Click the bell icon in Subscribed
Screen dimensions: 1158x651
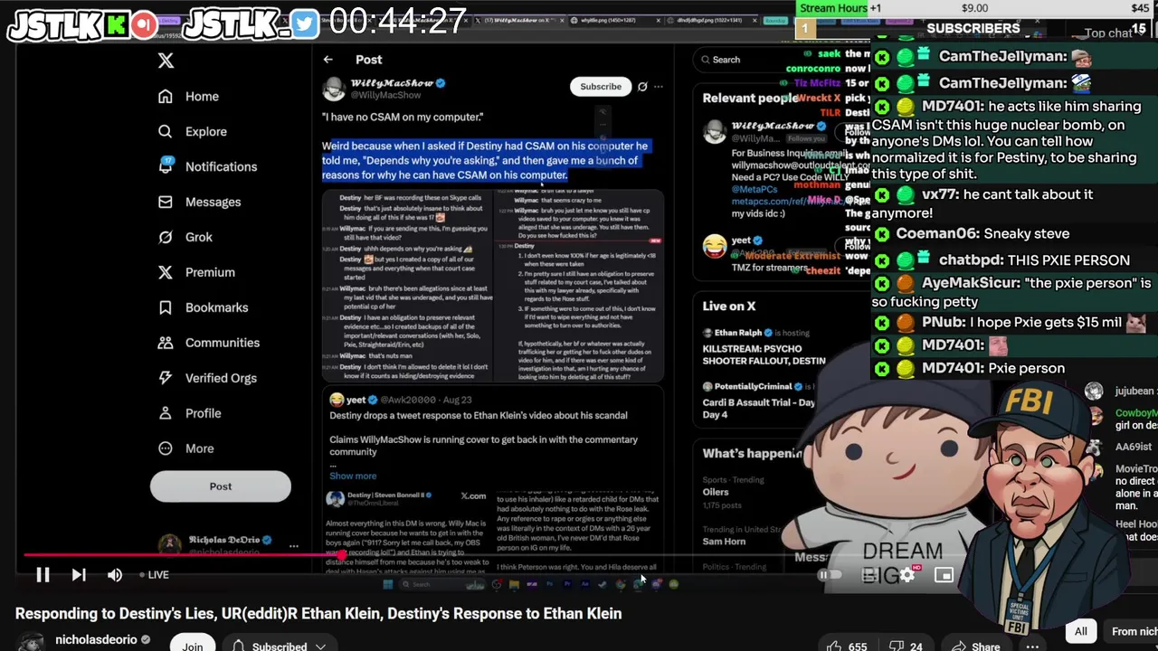tap(238, 646)
